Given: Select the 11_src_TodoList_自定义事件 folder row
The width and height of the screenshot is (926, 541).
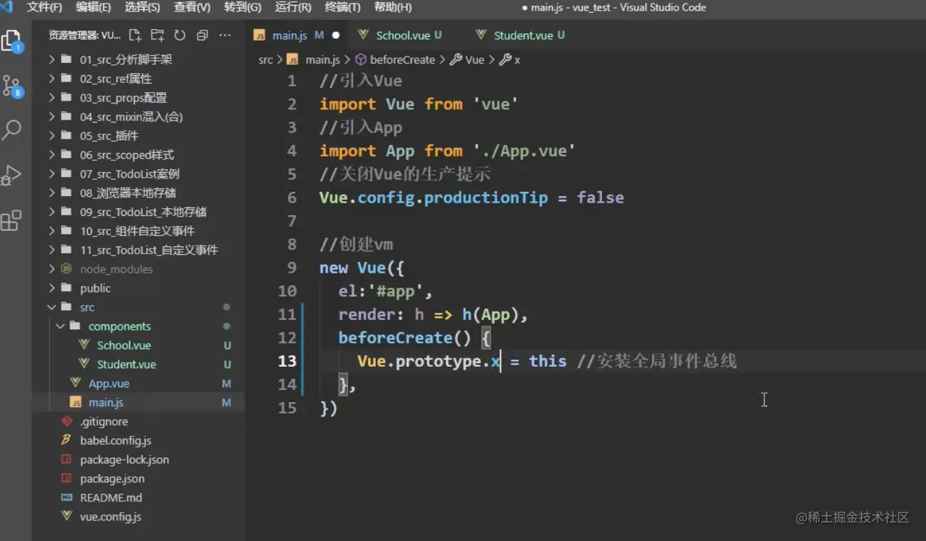Looking at the screenshot, I should coord(138,250).
